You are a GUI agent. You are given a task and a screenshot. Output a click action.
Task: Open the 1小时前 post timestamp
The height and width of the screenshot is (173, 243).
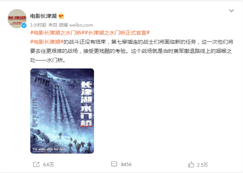click(38, 25)
